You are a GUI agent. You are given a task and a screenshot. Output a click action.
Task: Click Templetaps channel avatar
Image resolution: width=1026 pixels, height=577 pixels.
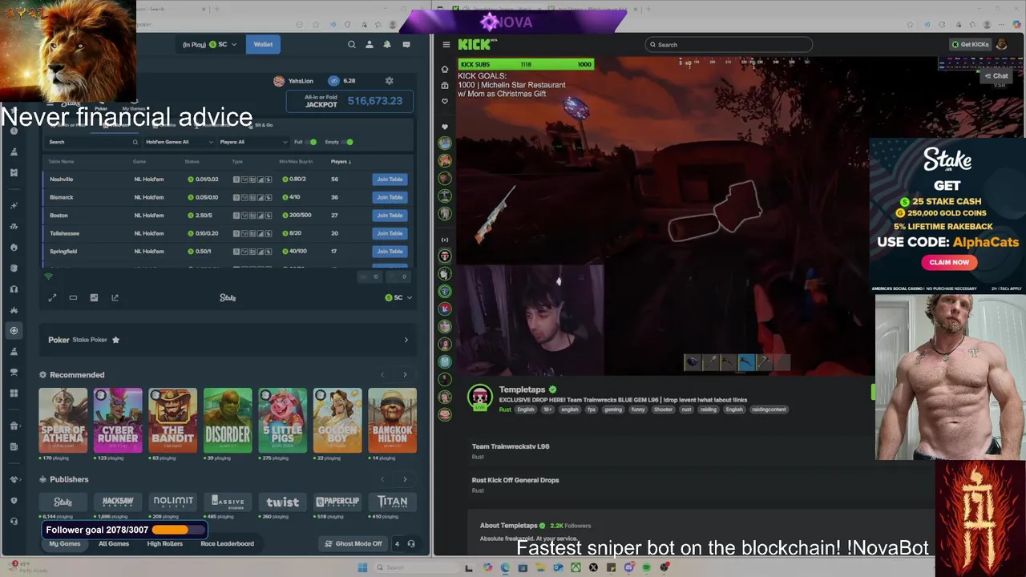[x=479, y=397]
